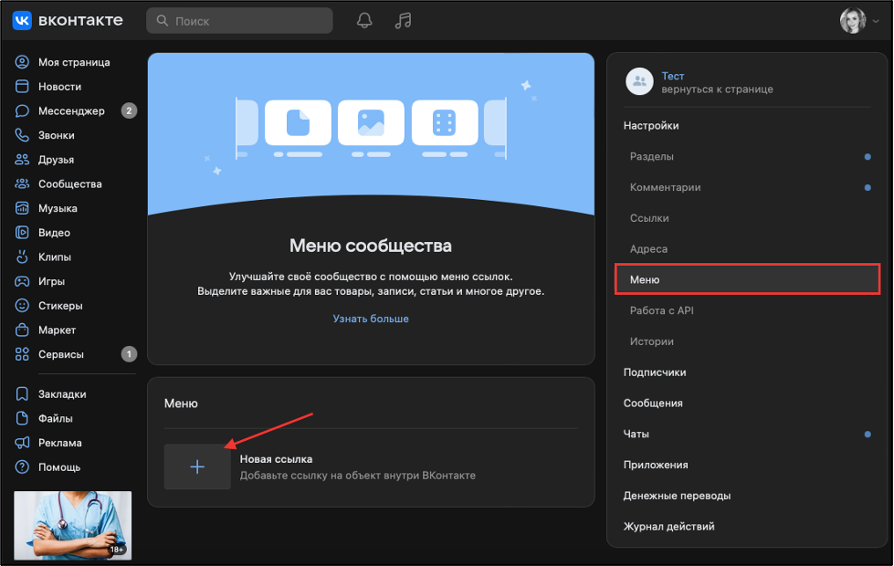The width and height of the screenshot is (894, 566).
Task: Click the Помощь question mark icon
Action: pos(22,466)
